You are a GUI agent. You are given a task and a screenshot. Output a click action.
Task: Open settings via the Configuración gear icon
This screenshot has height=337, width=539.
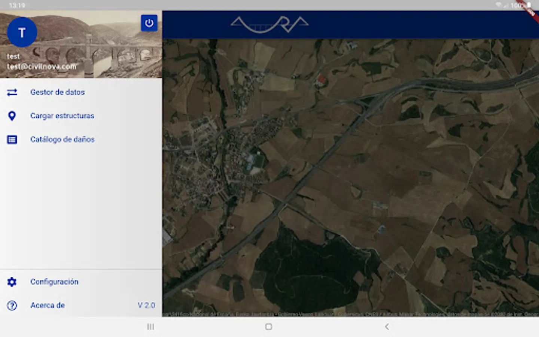(x=12, y=282)
